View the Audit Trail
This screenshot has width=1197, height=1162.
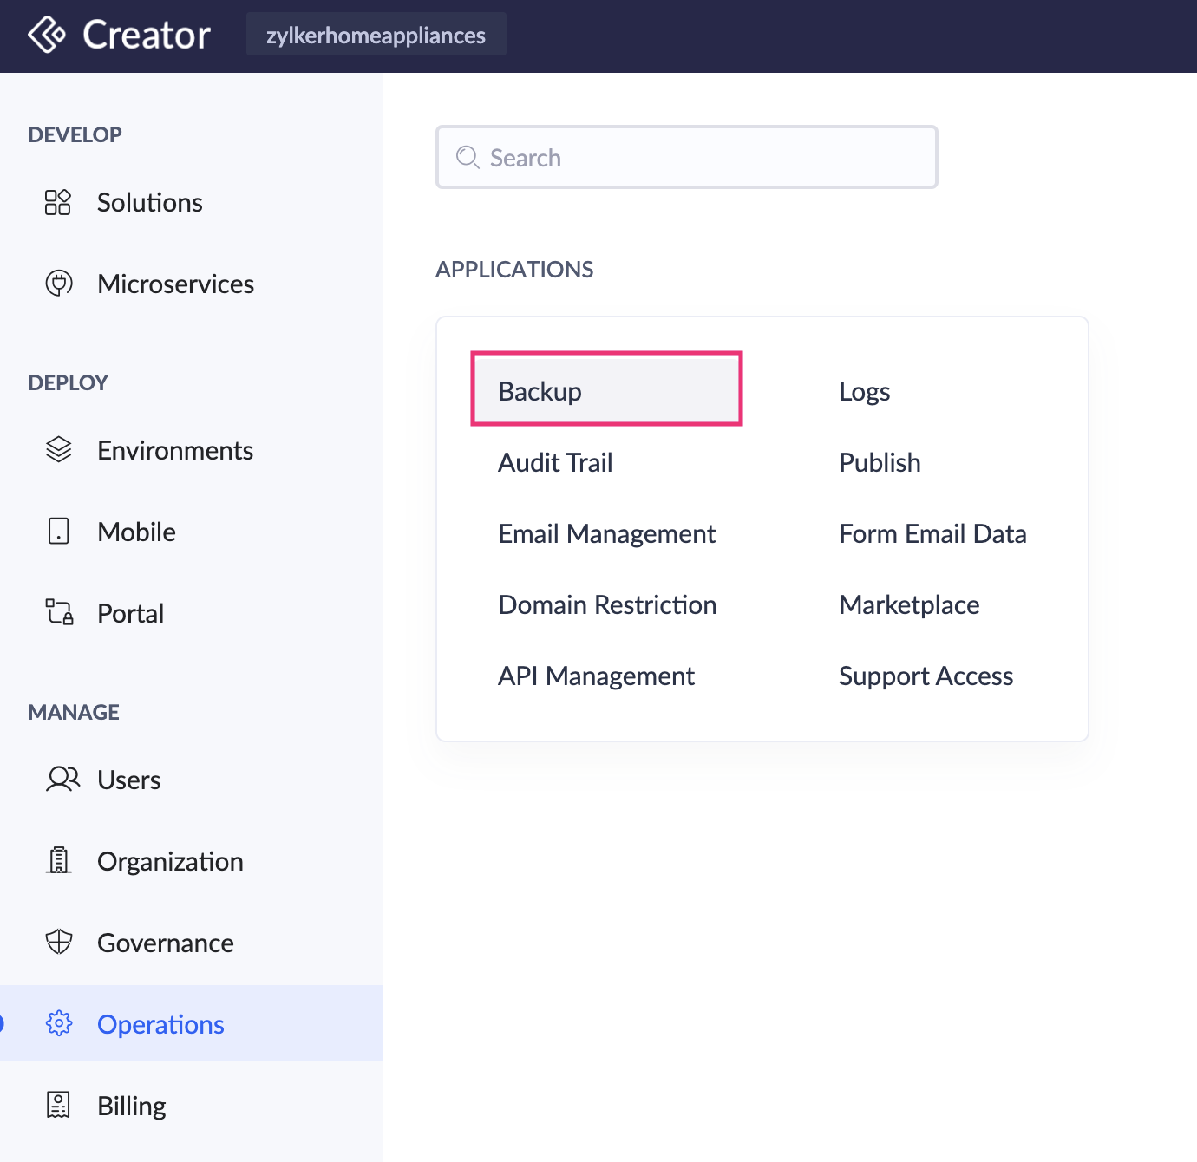[555, 462]
